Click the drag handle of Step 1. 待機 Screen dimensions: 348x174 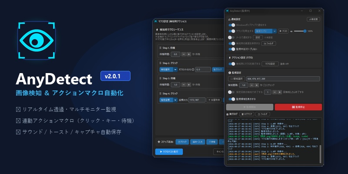point(161,48)
